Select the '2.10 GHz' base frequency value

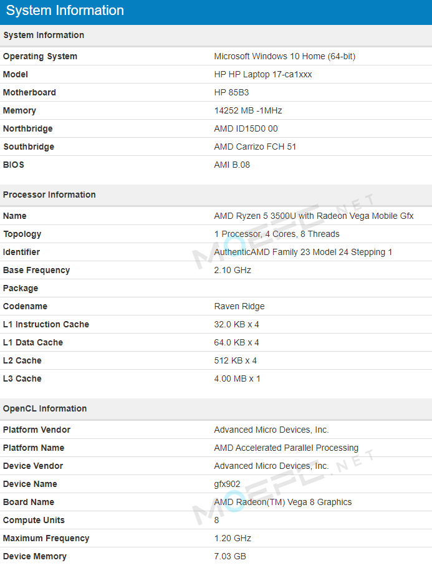pos(233,270)
